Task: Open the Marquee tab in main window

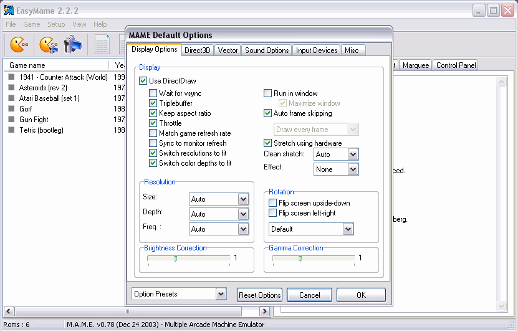Action: click(416, 65)
